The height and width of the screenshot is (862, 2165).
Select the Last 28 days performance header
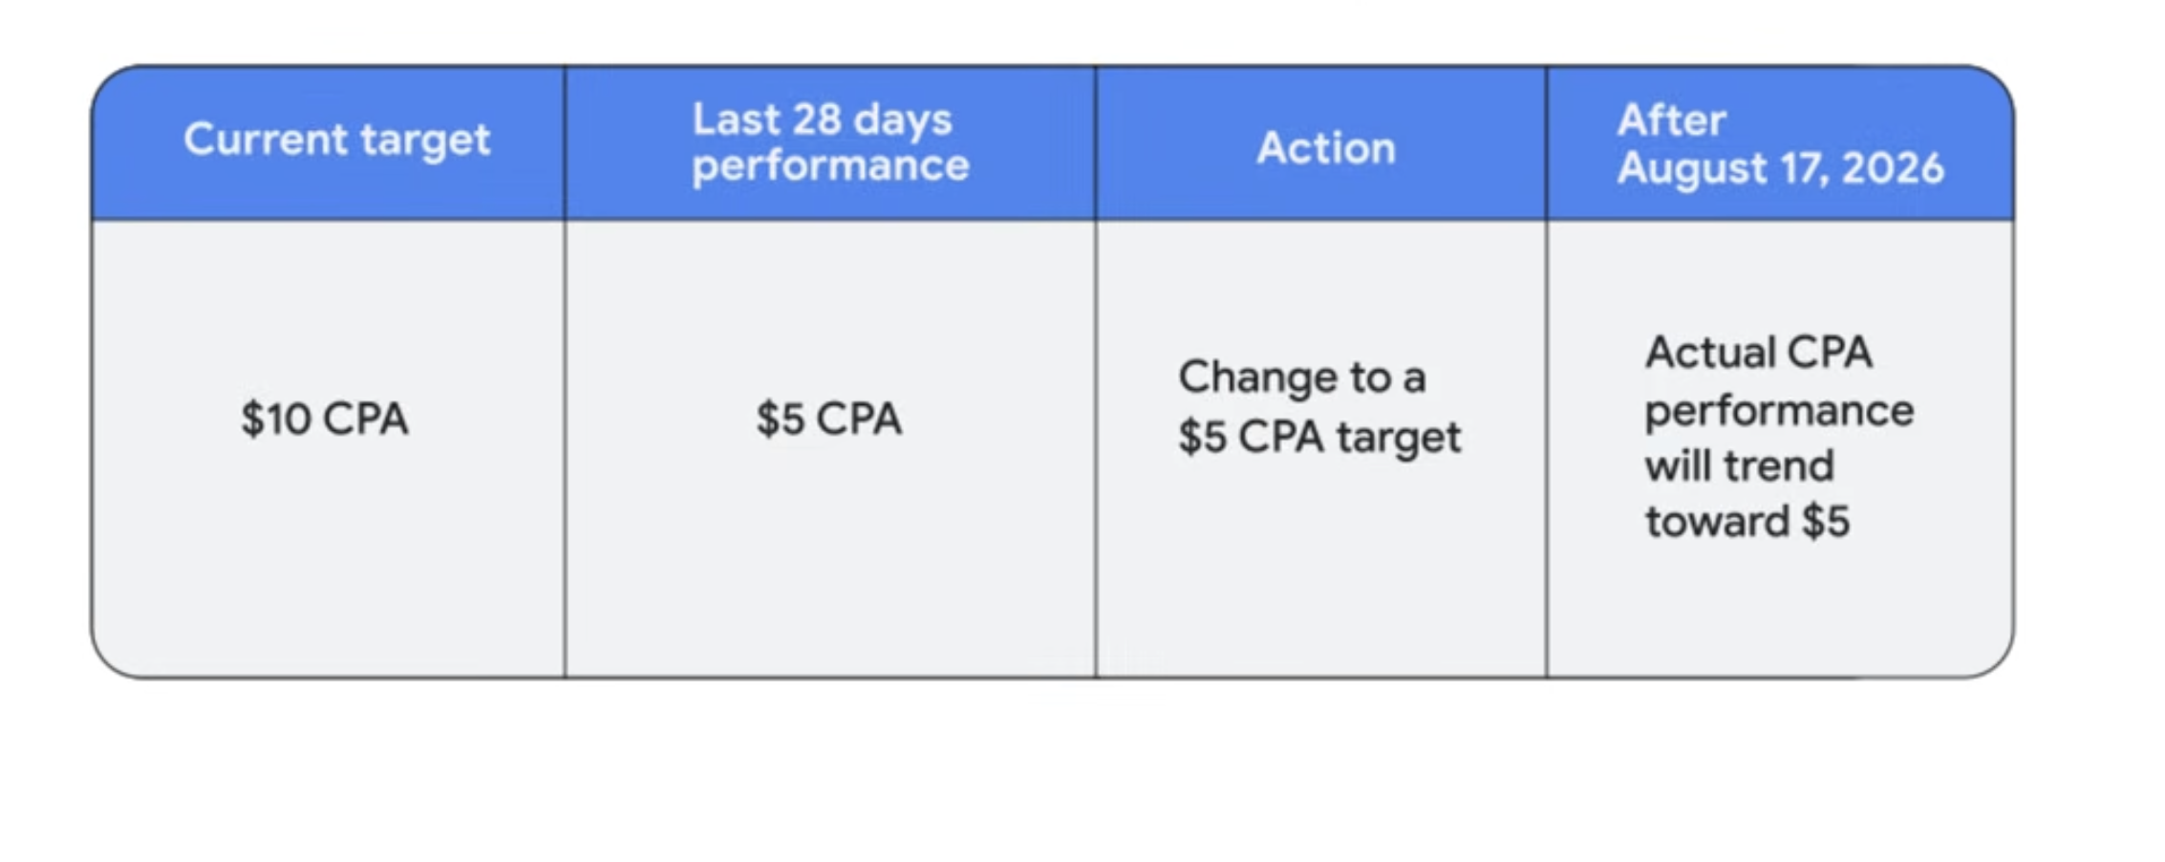[x=830, y=142]
